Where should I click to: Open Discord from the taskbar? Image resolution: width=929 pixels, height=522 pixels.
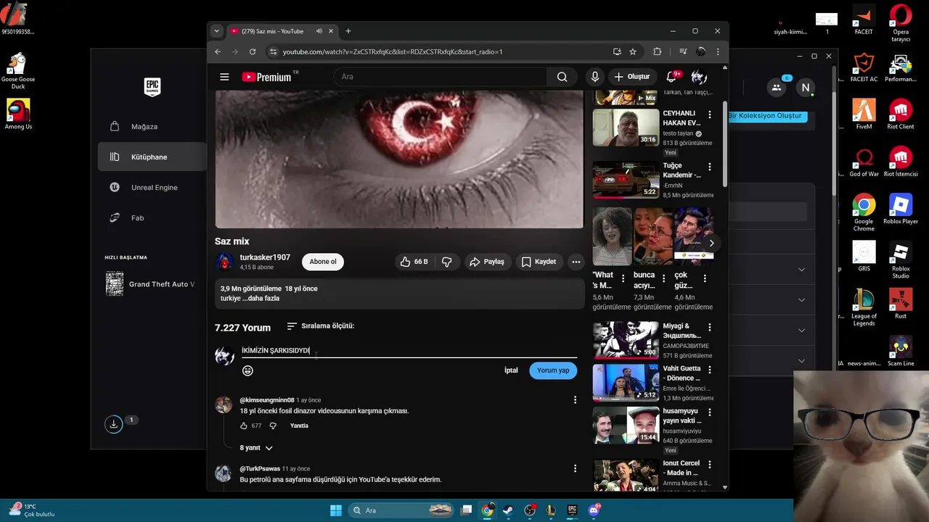(x=594, y=510)
